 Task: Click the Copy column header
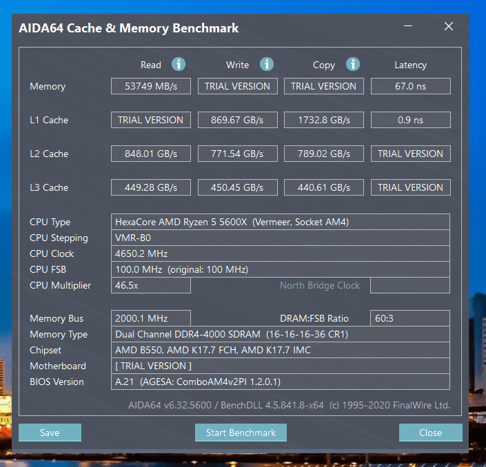[x=324, y=65]
